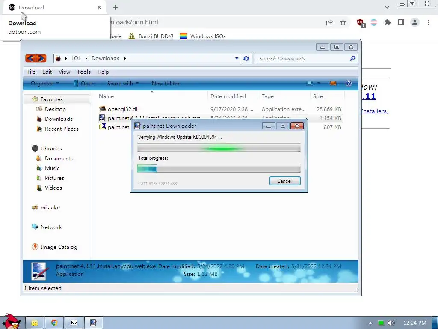Open the Help menu

pos(103,72)
